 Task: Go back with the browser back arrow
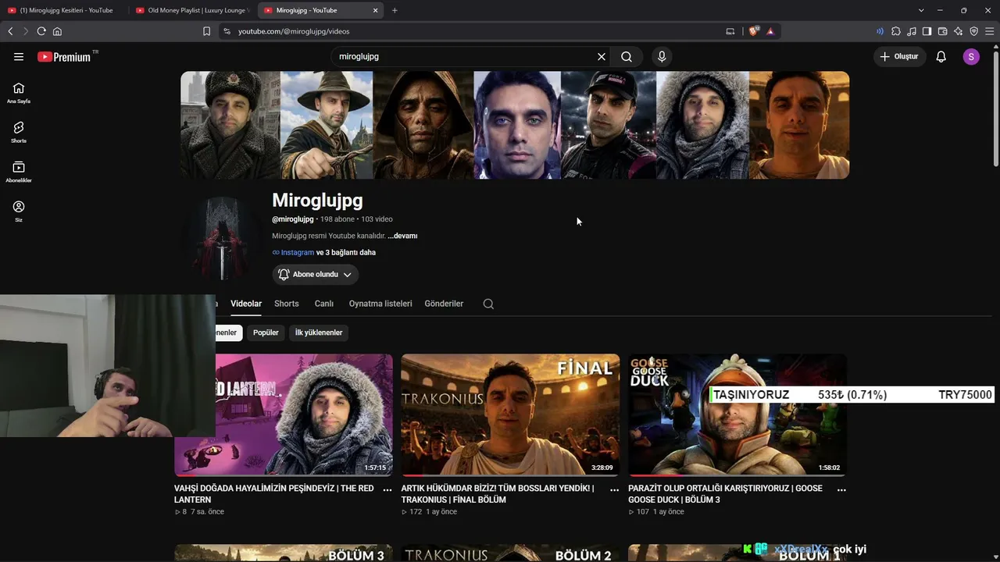(10, 31)
